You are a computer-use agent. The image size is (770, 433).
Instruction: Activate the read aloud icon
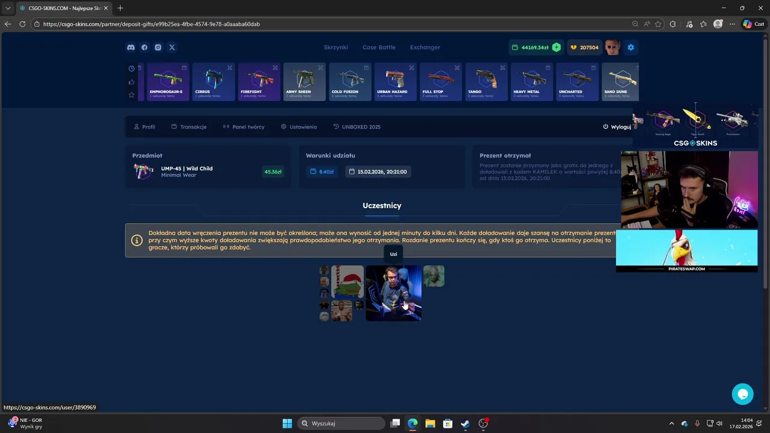[647, 24]
